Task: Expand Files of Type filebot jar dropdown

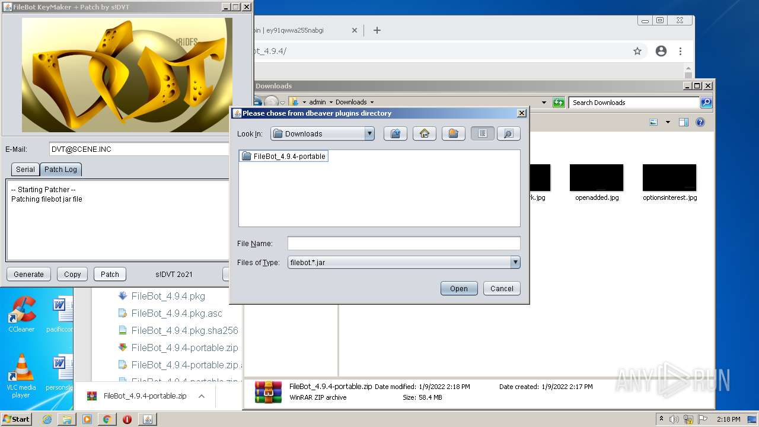Action: pos(515,262)
